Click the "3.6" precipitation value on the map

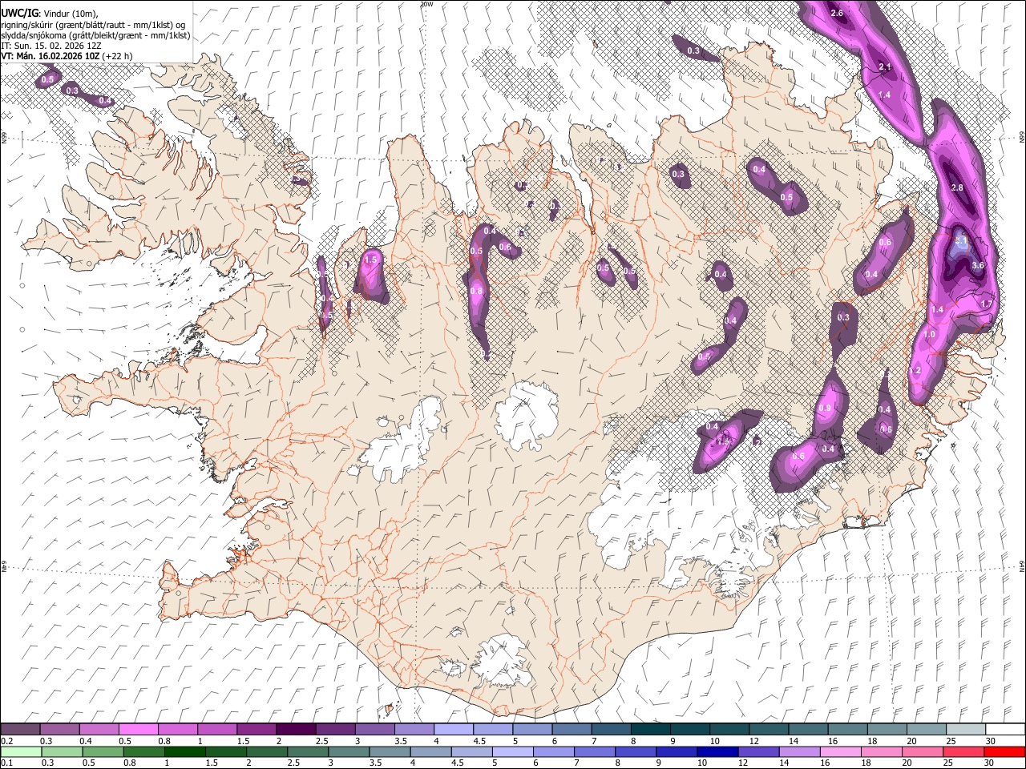click(x=977, y=266)
